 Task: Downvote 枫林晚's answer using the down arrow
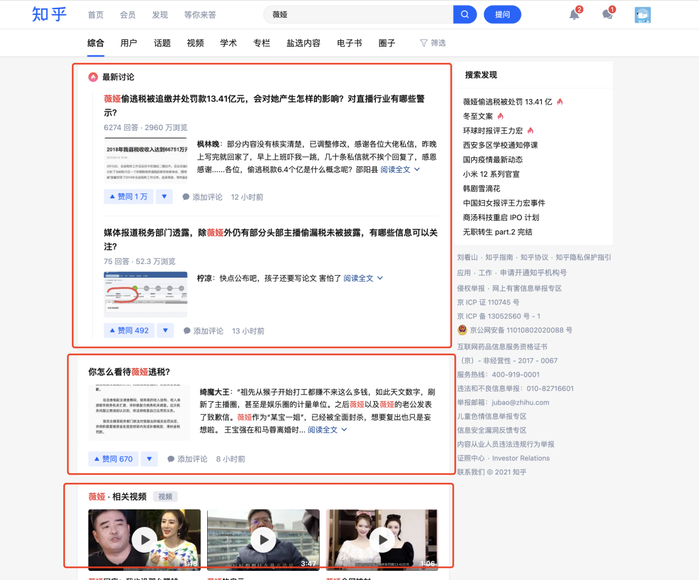[x=165, y=196]
